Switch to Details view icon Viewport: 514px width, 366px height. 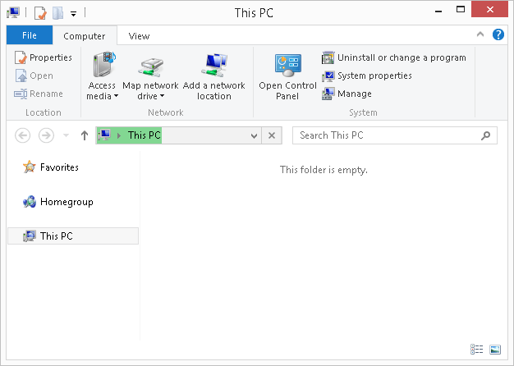point(476,350)
